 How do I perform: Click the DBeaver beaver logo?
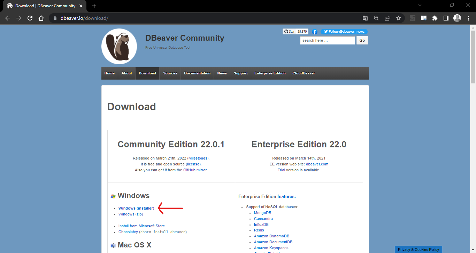coord(119,46)
